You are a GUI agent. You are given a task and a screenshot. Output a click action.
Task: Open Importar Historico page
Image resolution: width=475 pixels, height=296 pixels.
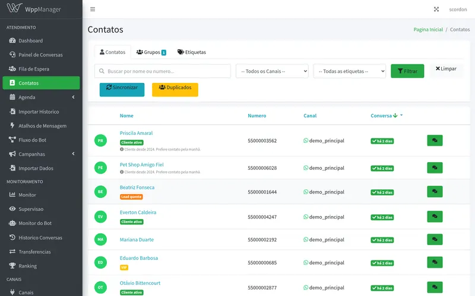[x=41, y=111]
